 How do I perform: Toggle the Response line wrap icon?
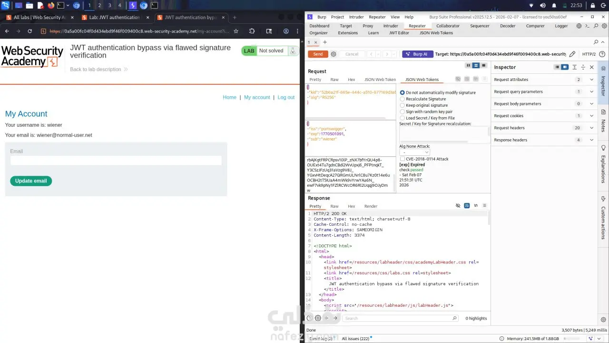pos(467,206)
